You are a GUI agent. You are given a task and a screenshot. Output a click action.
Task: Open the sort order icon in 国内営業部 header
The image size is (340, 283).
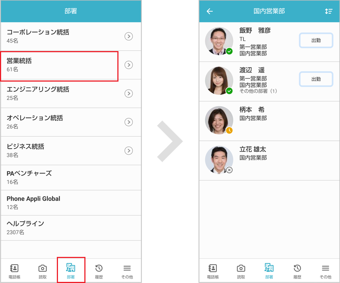pos(329,11)
